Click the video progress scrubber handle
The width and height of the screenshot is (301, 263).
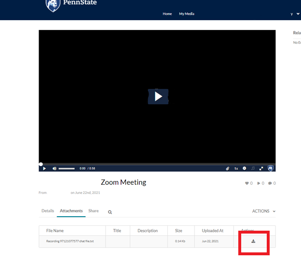(x=41, y=164)
